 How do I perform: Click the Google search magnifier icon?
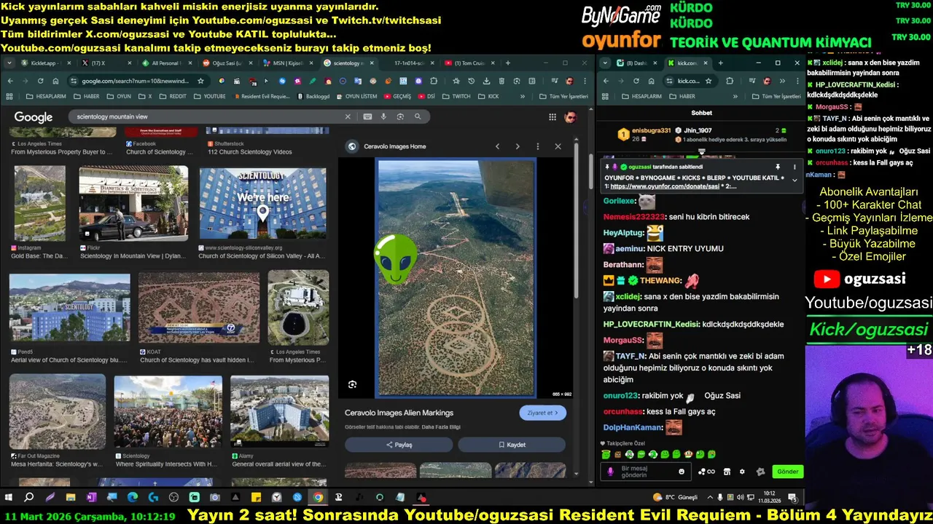[x=418, y=116]
